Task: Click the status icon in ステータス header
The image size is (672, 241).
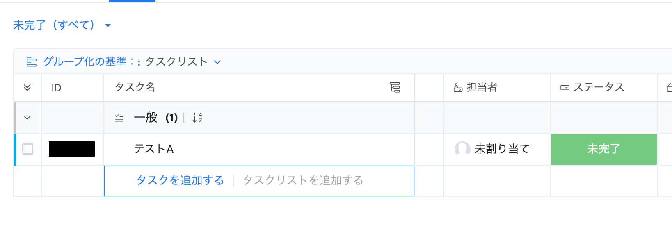Action: (565, 88)
